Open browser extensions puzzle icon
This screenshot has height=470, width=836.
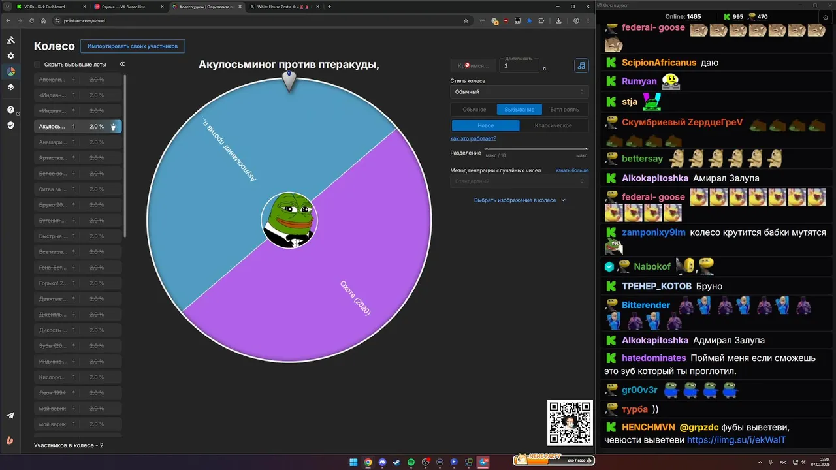tap(541, 20)
